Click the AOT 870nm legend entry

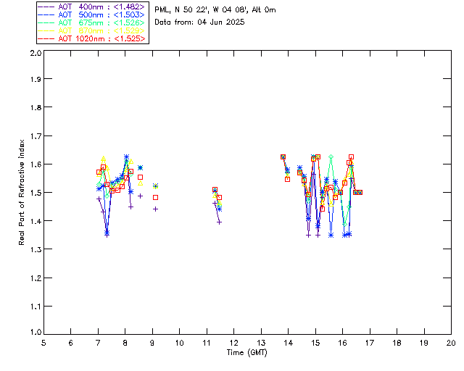[91, 30]
